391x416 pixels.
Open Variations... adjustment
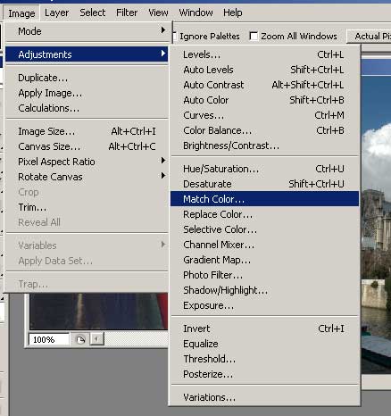point(264,397)
